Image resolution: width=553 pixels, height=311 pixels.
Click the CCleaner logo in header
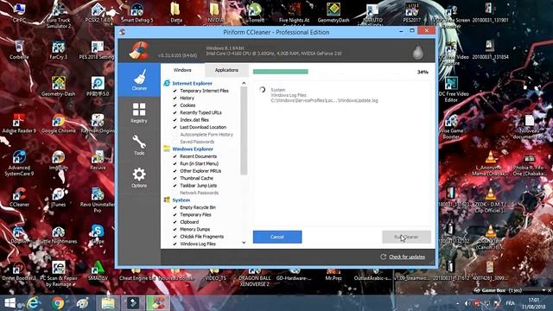(x=138, y=50)
